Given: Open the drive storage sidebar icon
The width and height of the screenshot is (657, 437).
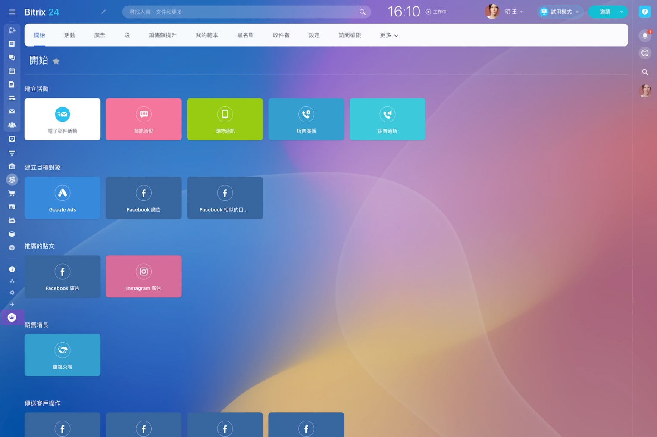Looking at the screenshot, I should (x=12, y=98).
